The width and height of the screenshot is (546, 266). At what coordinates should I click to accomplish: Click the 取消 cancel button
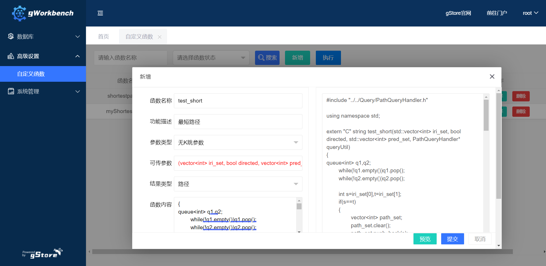point(480,239)
